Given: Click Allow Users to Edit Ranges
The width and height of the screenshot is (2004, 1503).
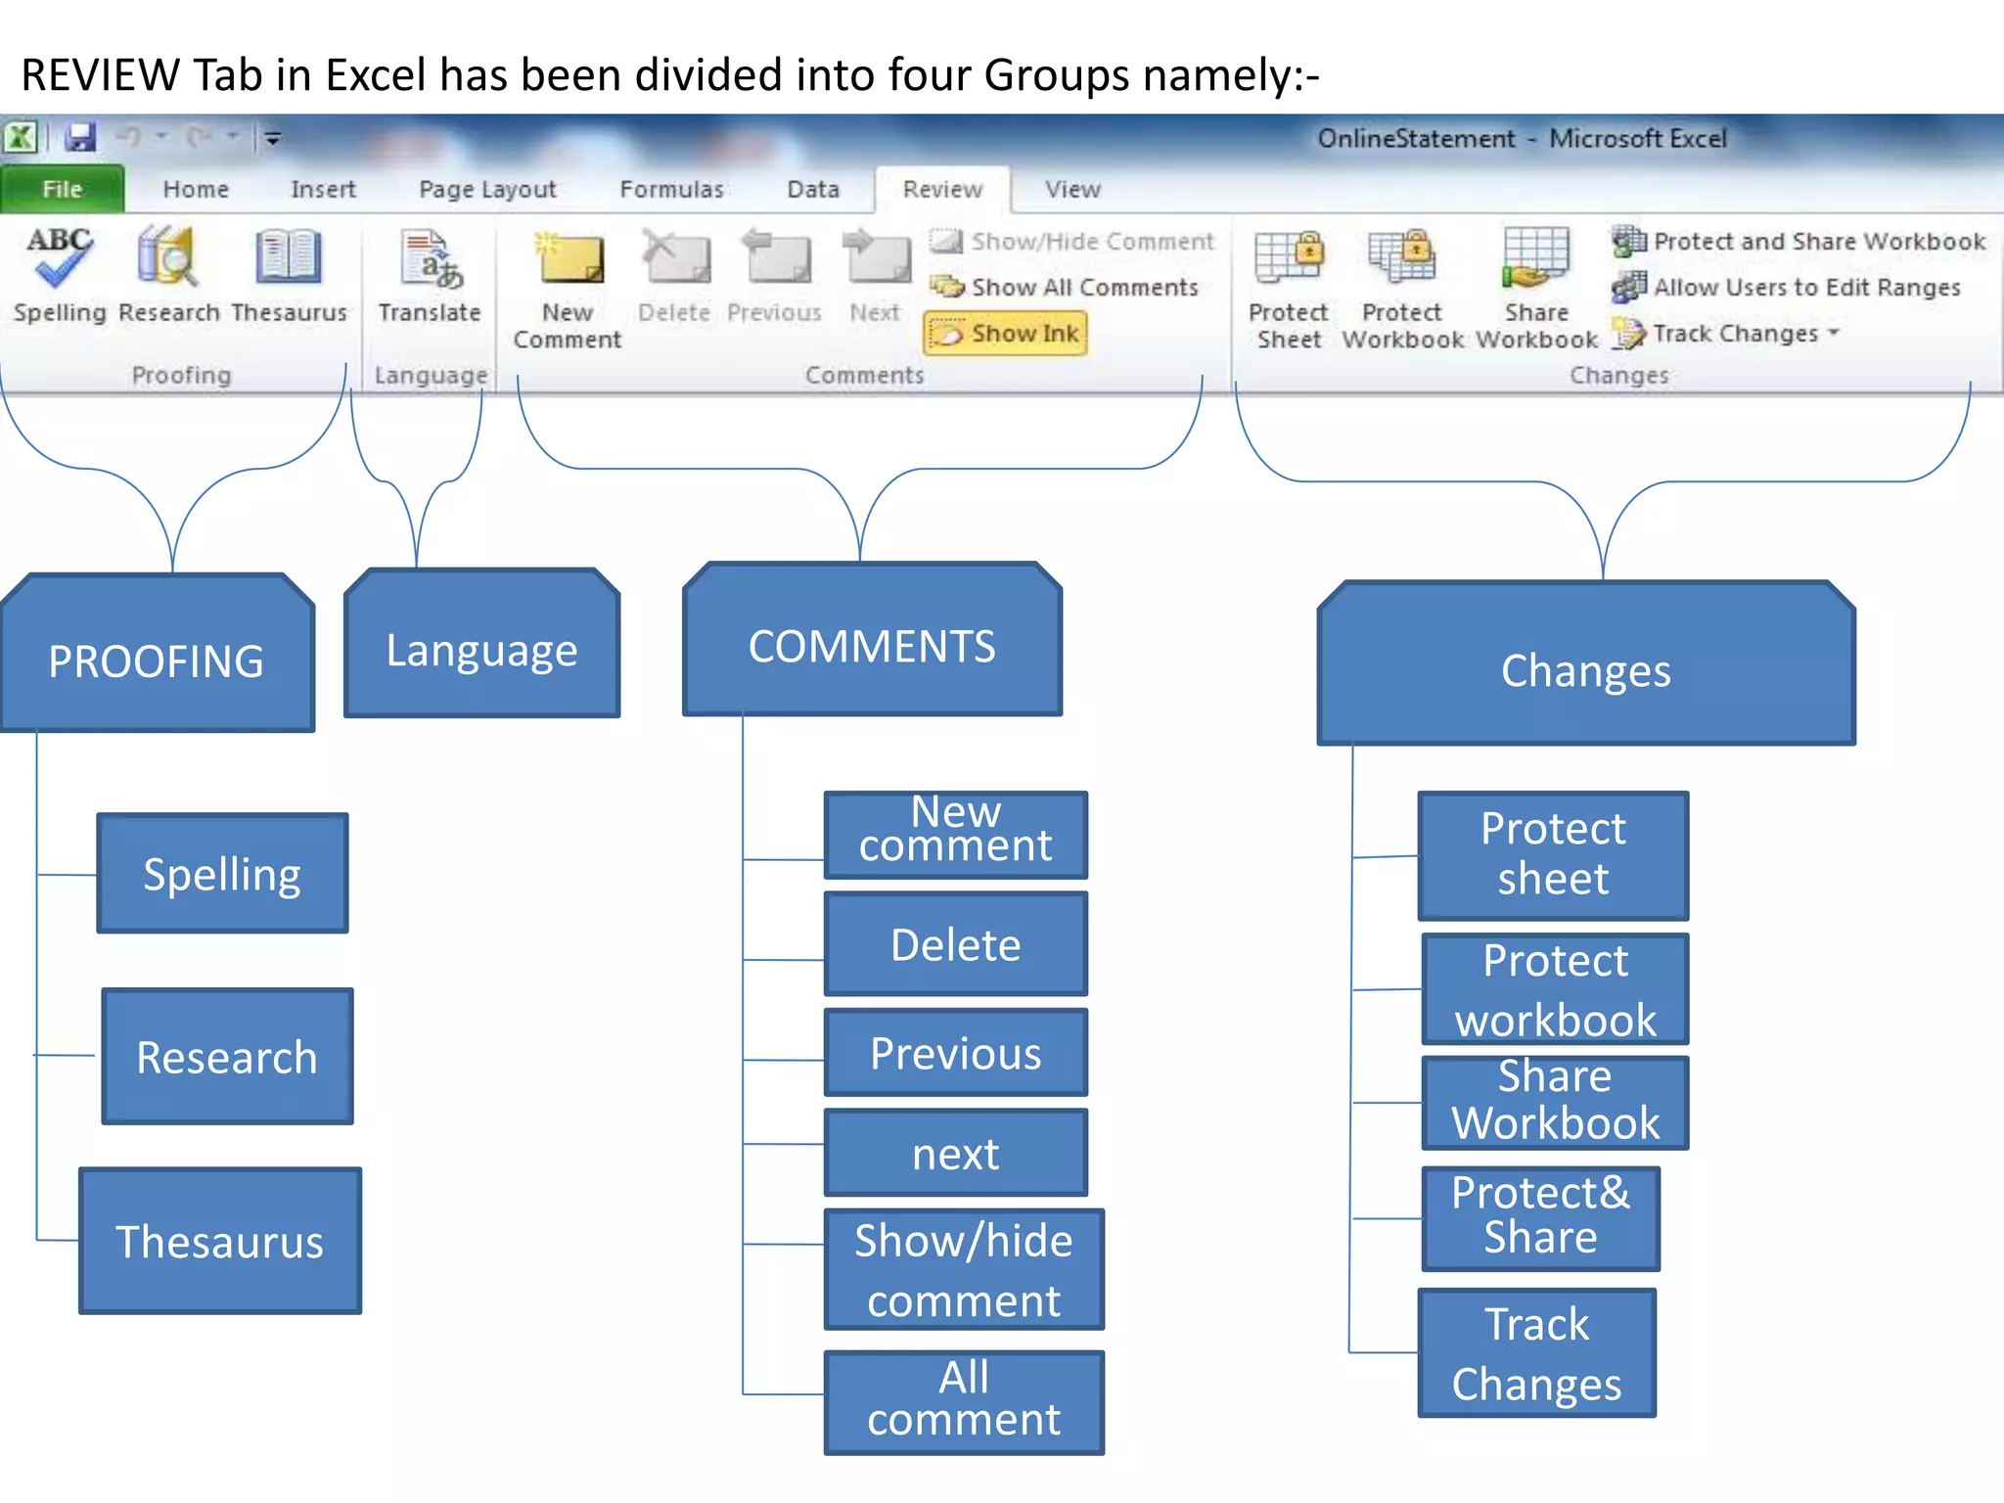Looking at the screenshot, I should (x=1789, y=288).
